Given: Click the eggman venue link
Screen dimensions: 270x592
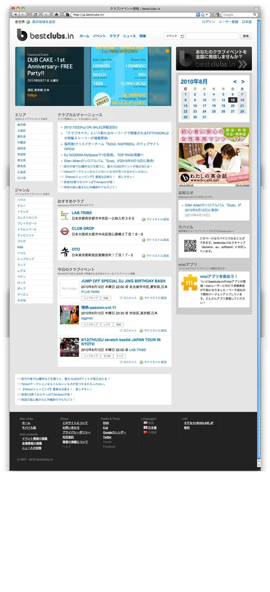Looking at the screenshot, I should coord(87,318).
